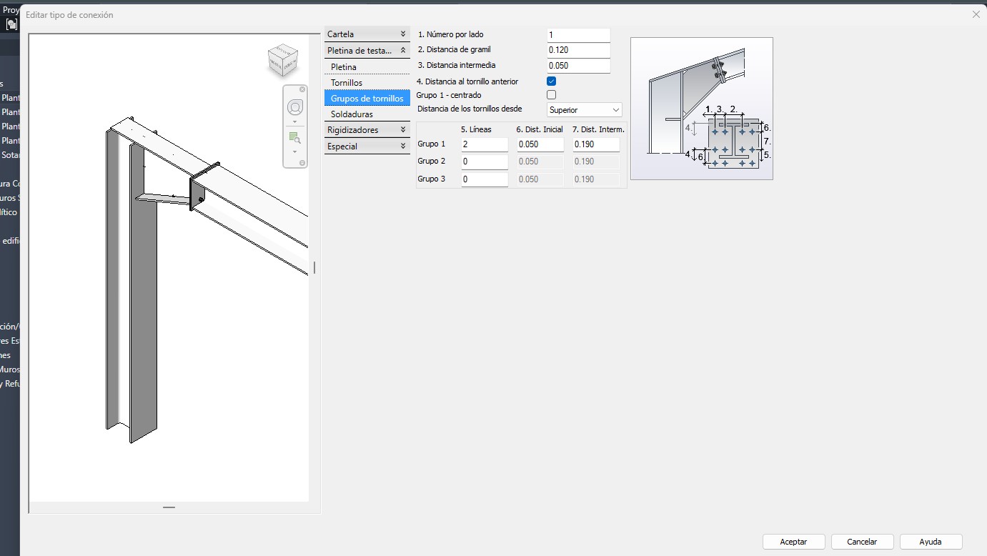Viewport: 987px width, 556px height.
Task: Uncheck Distancia al tornillo anterior checkbox
Action: tap(551, 81)
